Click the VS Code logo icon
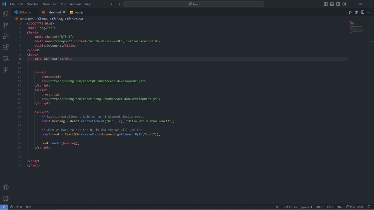The image size is (374, 210). [x=4, y=4]
